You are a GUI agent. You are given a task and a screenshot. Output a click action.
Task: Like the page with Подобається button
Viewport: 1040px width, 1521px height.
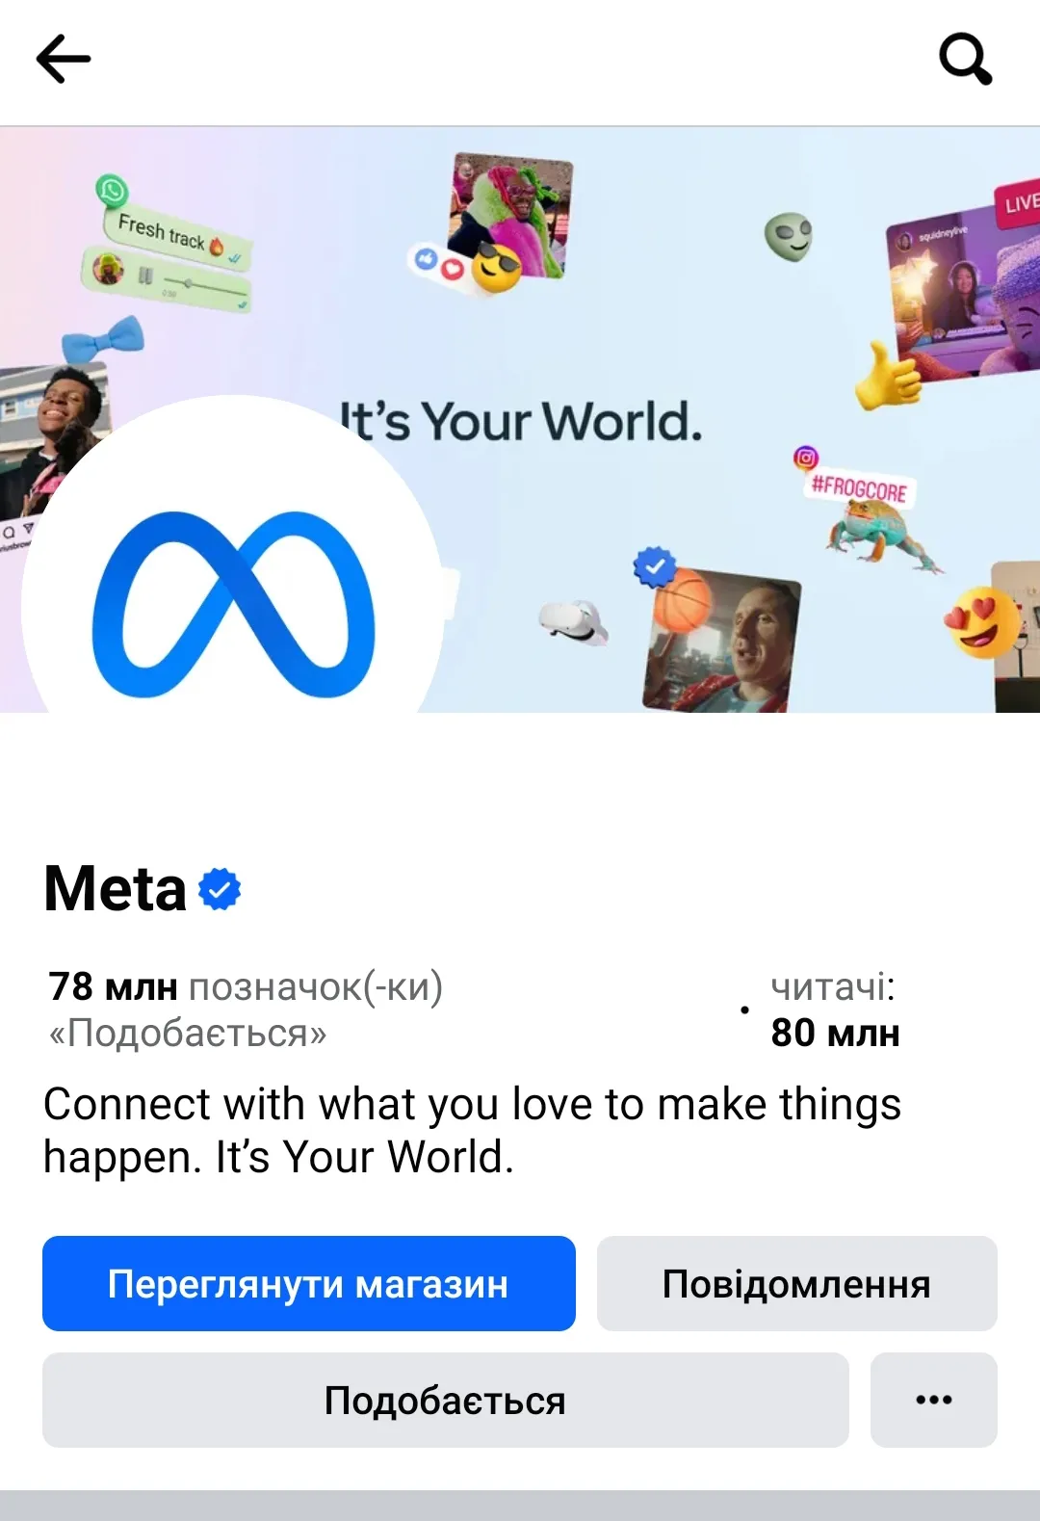446,1400
